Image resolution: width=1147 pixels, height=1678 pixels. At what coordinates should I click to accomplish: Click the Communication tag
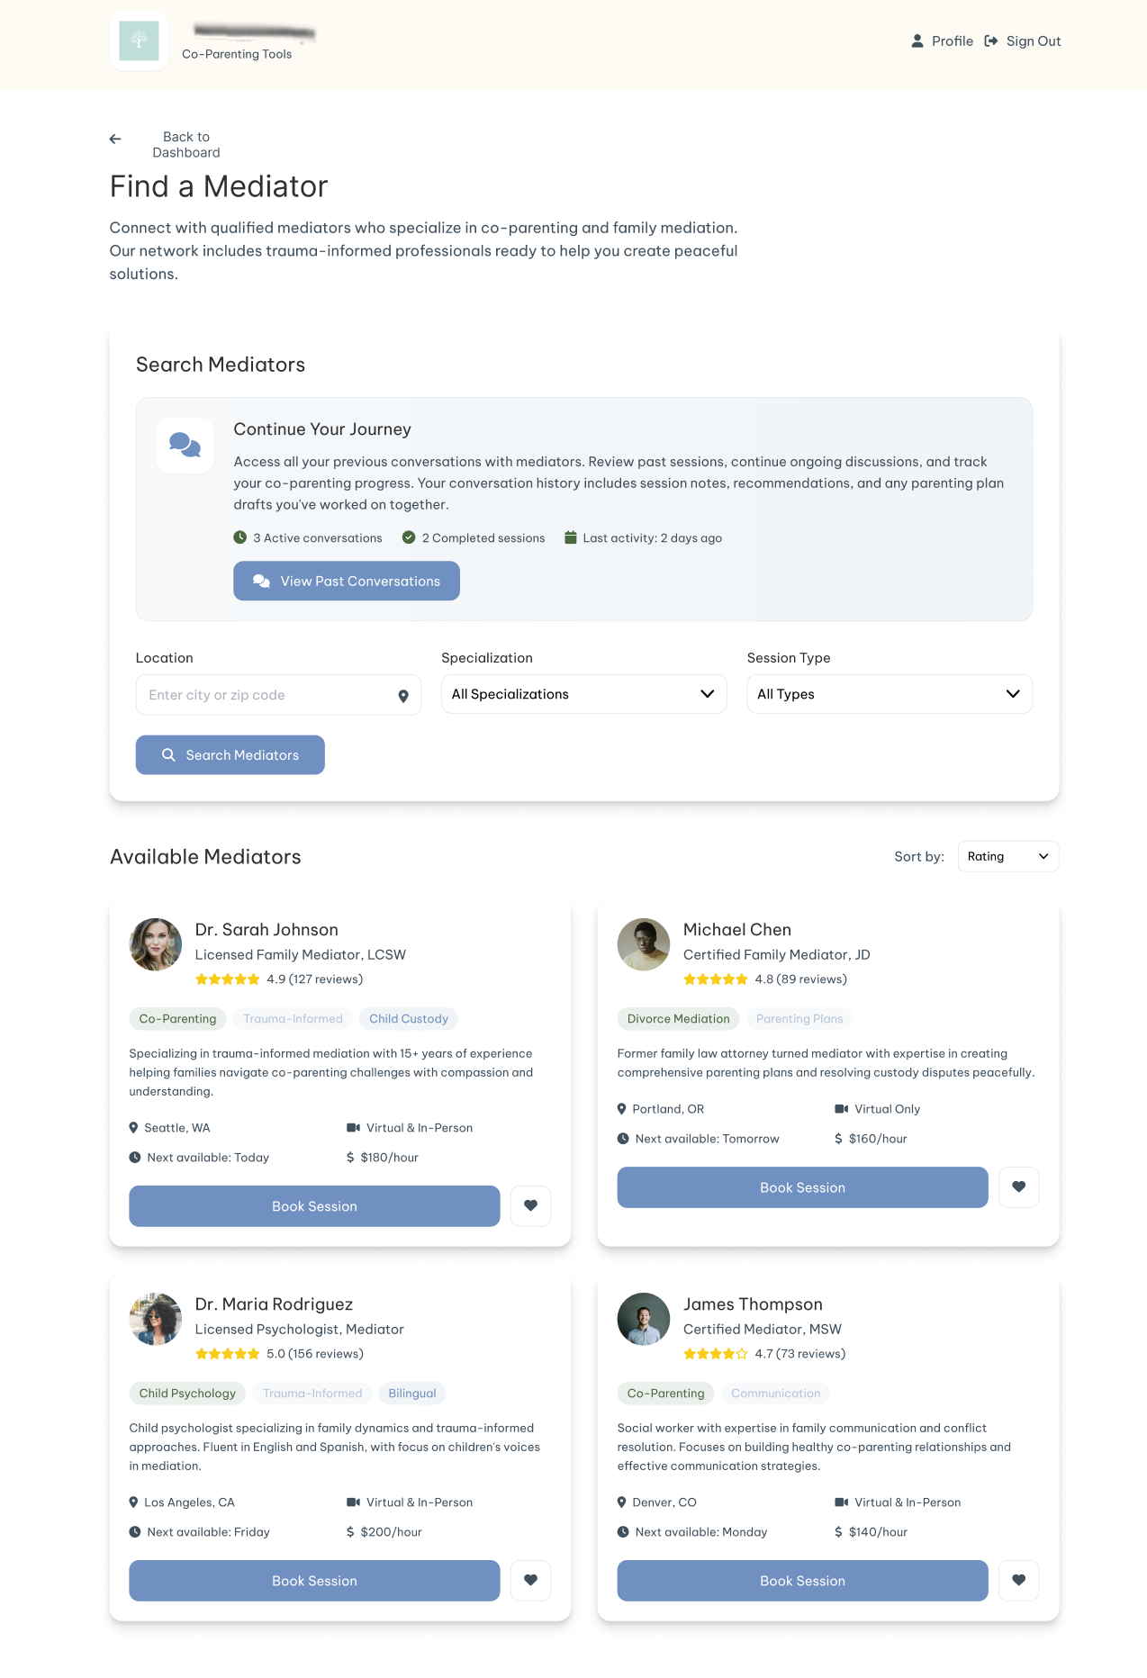pos(776,1394)
